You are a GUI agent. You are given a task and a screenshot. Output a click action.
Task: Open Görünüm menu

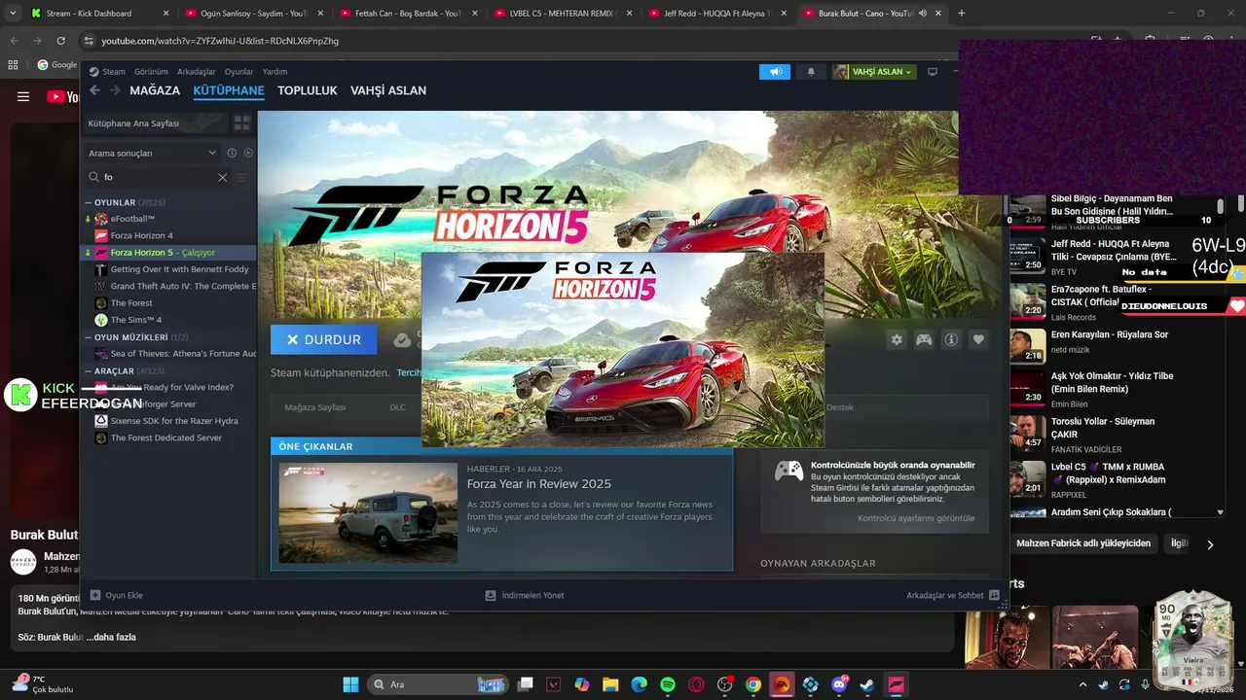[151, 72]
